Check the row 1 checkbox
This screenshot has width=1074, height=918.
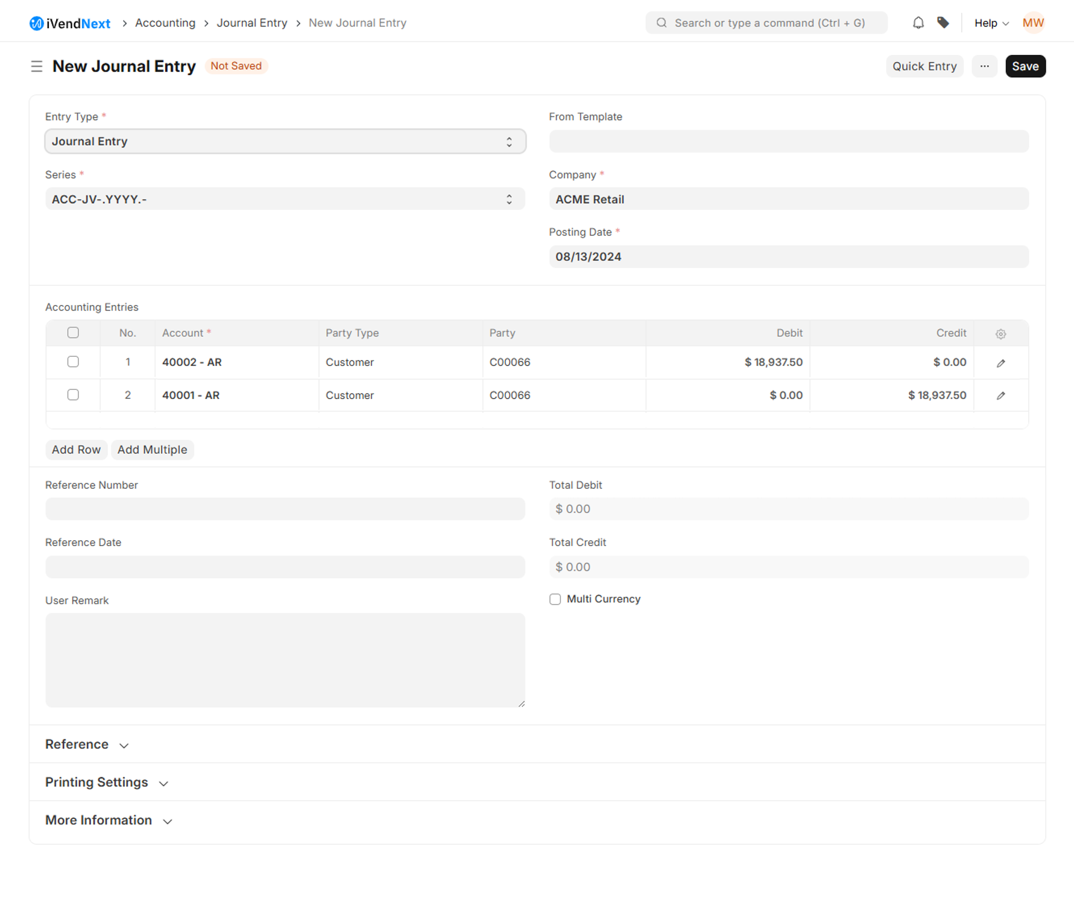click(x=73, y=362)
